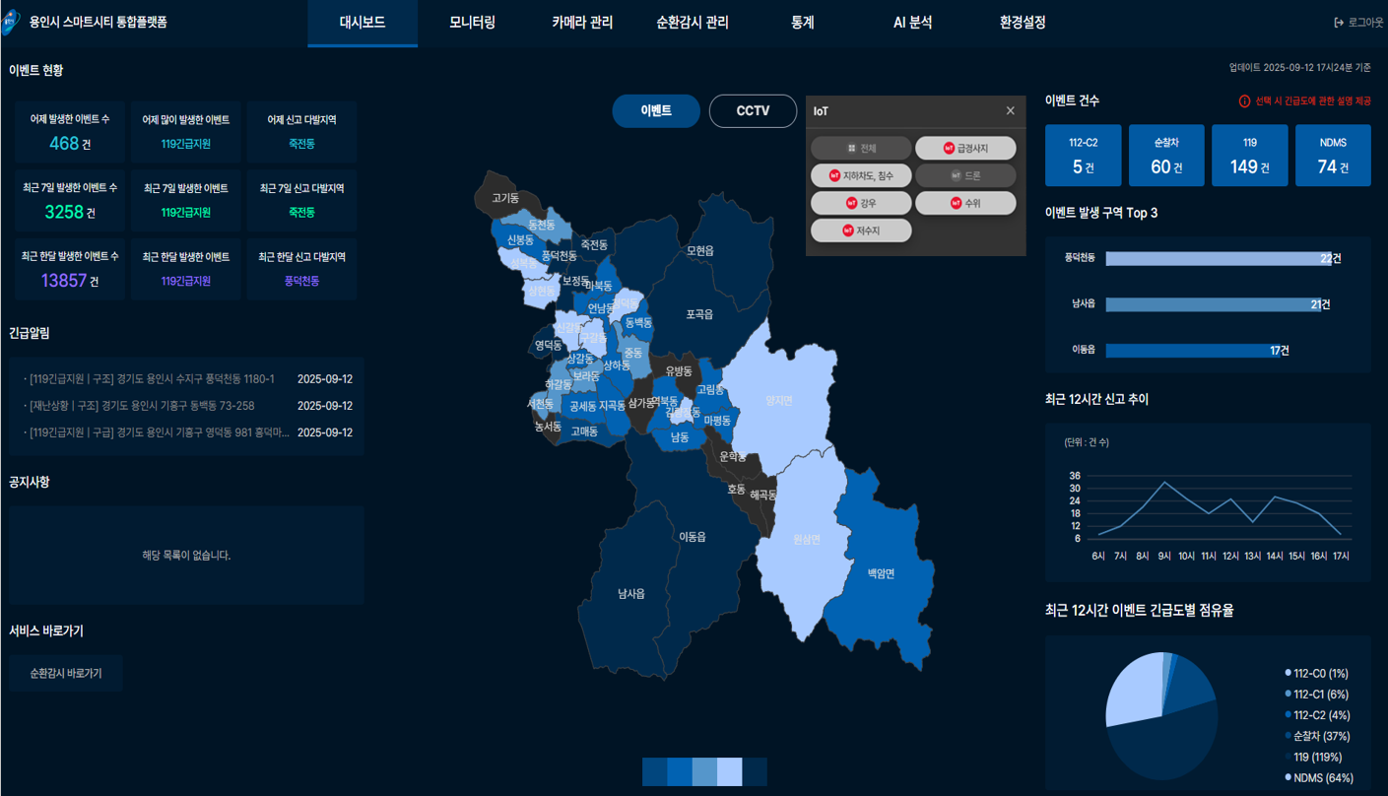This screenshot has height=796, width=1388.
Task: Toggle the 지하차도, 침수 IoT filter
Action: point(861,175)
